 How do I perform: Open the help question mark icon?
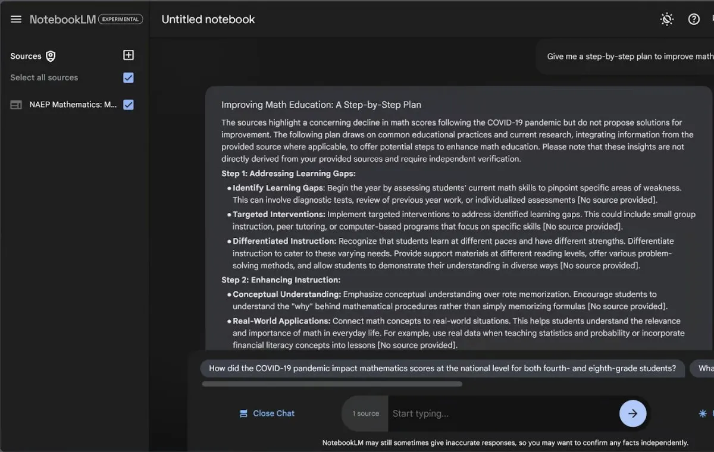coord(694,19)
